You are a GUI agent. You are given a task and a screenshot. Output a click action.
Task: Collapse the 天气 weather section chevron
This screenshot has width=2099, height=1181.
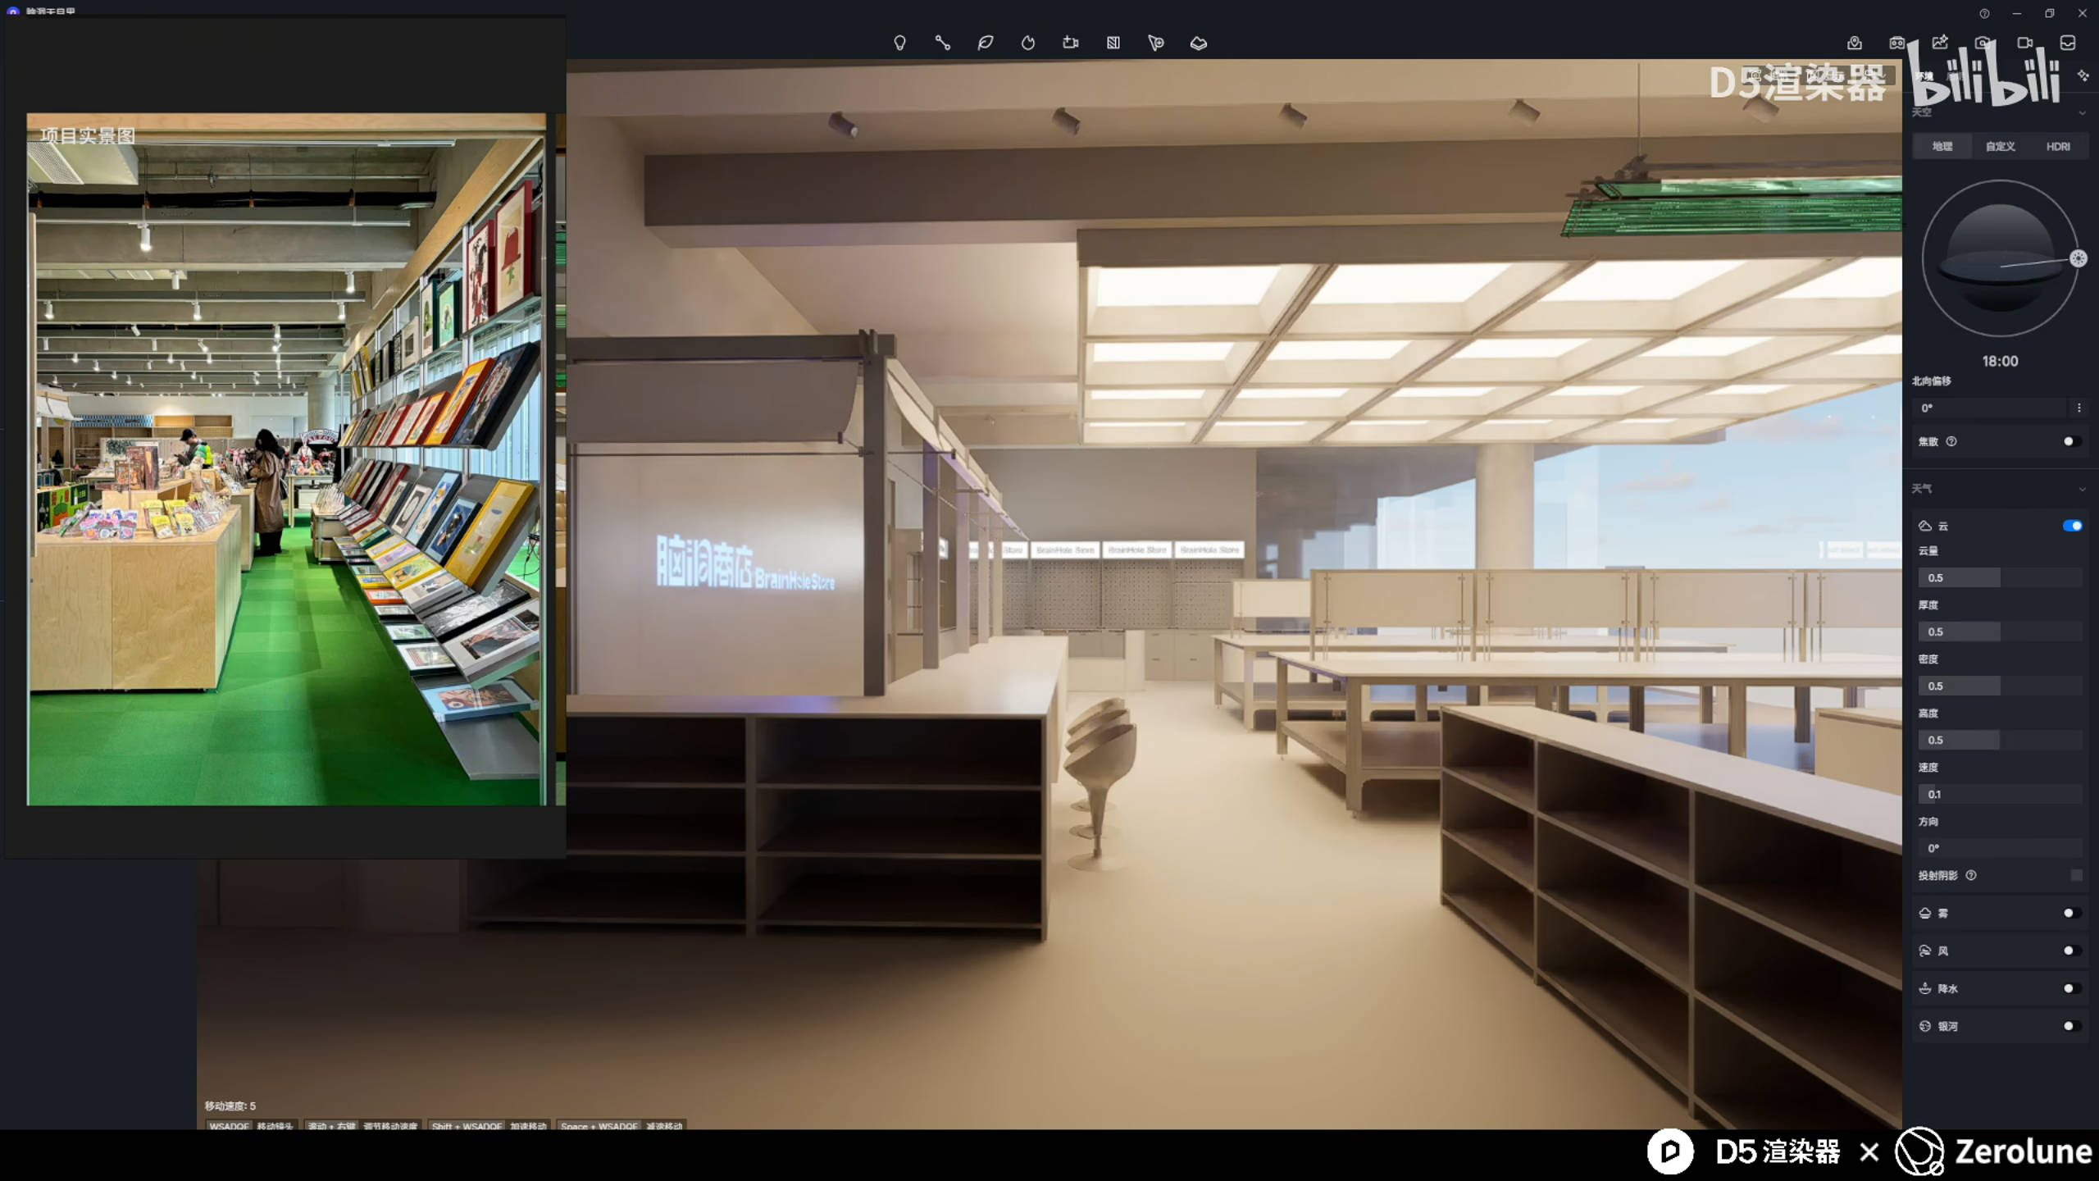tap(2082, 489)
